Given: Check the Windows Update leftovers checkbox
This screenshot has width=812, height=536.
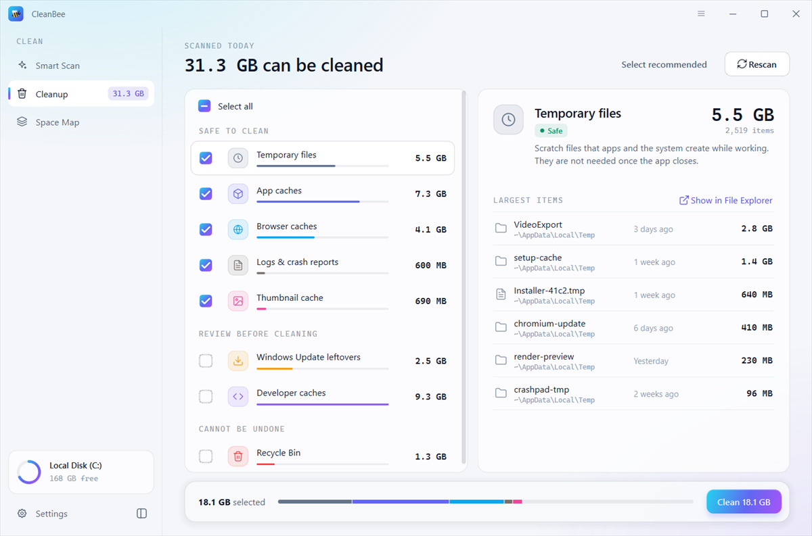Looking at the screenshot, I should (x=206, y=361).
